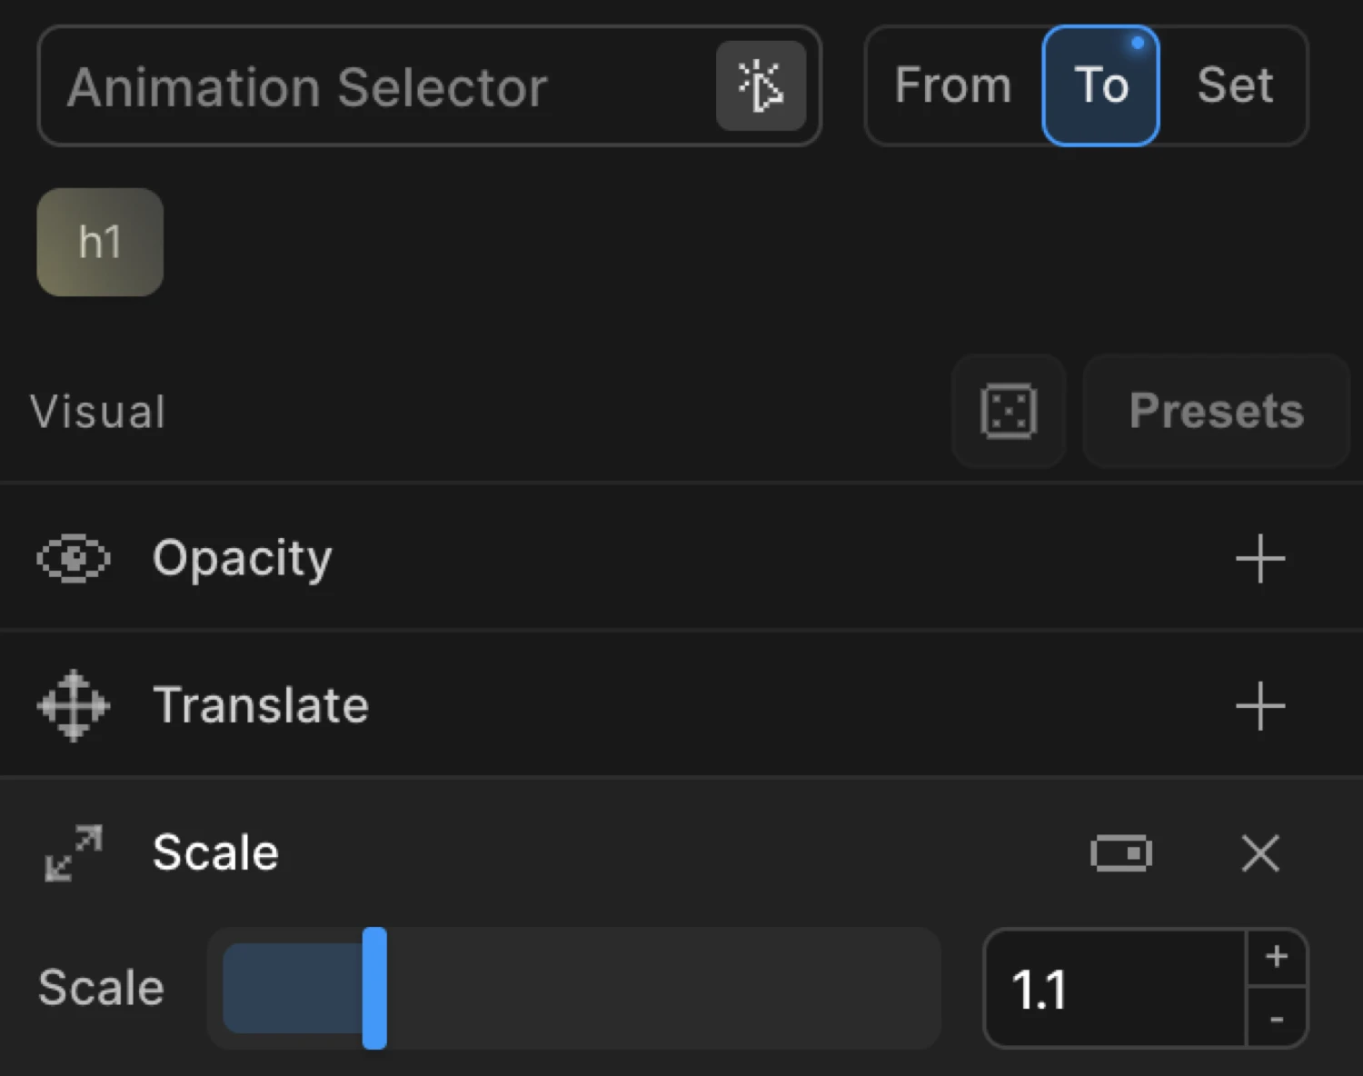Adjust the Scale slider handle
The width and height of the screenshot is (1363, 1076).
[374, 987]
